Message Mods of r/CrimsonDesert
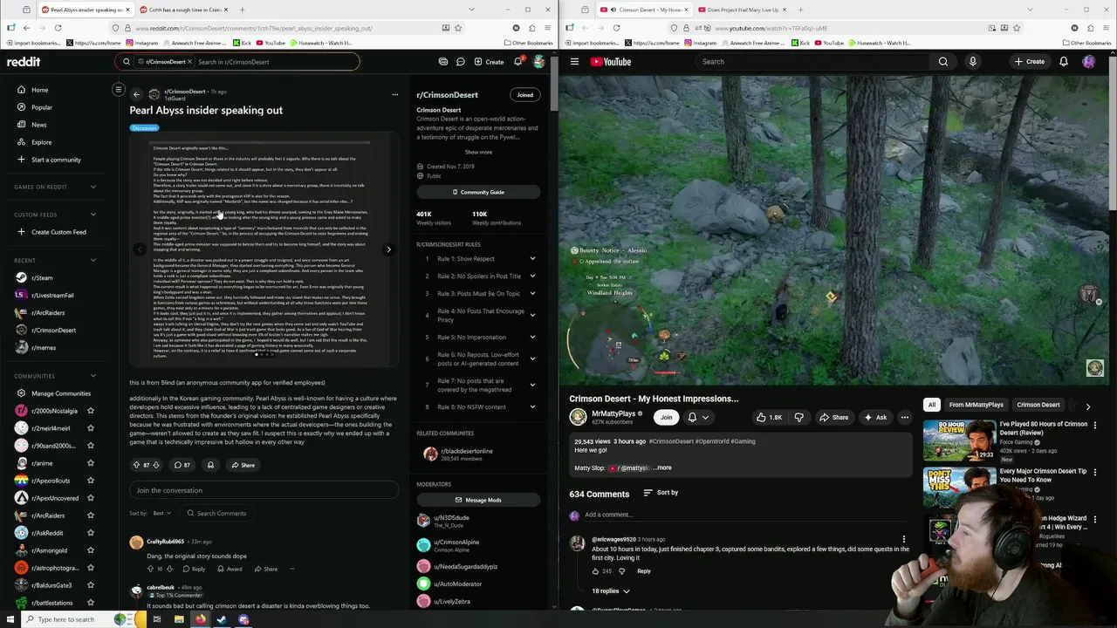Viewport: 1117px width, 628px height. click(477, 500)
